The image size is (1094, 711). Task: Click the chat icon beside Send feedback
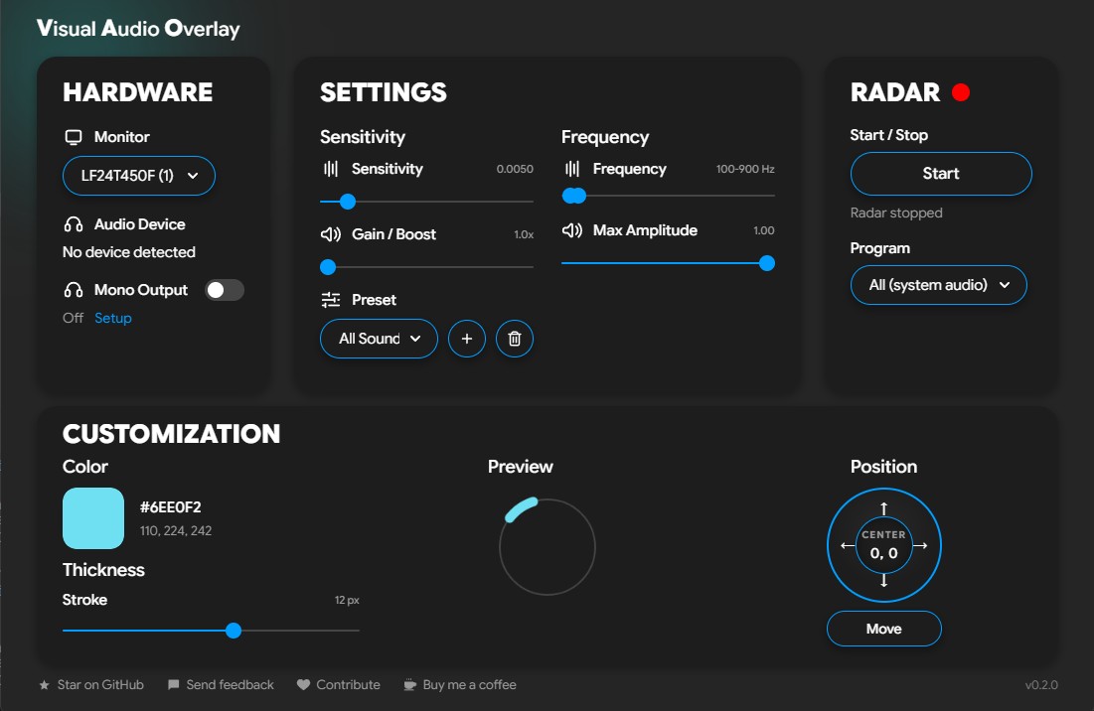pyautogui.click(x=174, y=685)
